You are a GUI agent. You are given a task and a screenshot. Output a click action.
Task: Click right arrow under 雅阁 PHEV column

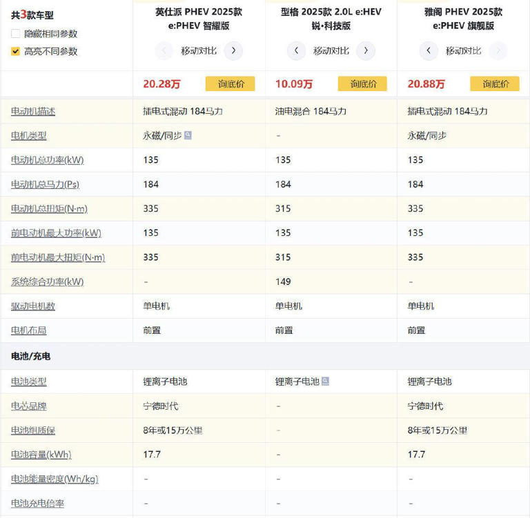tap(498, 50)
